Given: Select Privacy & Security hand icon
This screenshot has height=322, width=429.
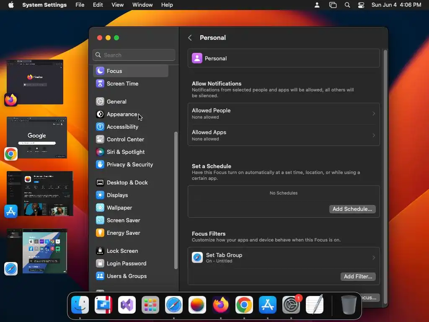Looking at the screenshot, I should [x=100, y=164].
